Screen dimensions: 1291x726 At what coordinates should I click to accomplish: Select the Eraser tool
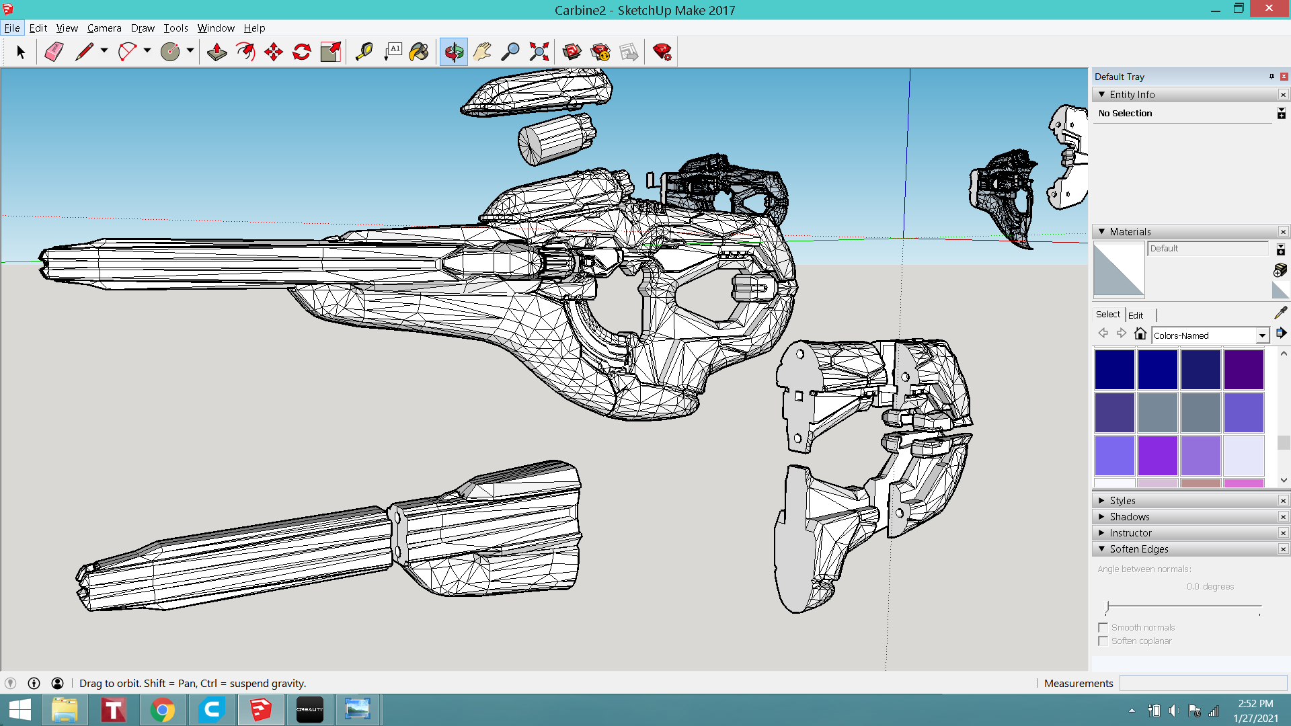click(x=54, y=52)
